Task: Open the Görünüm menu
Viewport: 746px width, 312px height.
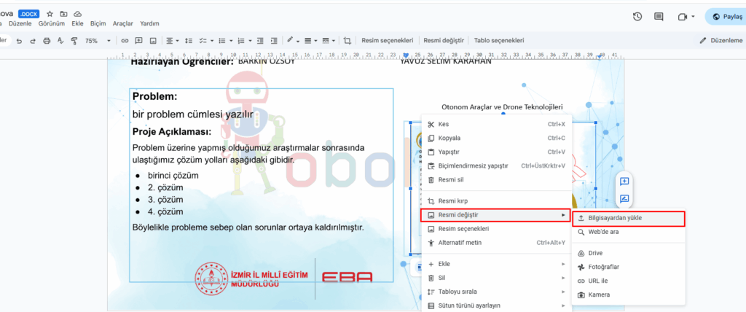Action: point(51,23)
